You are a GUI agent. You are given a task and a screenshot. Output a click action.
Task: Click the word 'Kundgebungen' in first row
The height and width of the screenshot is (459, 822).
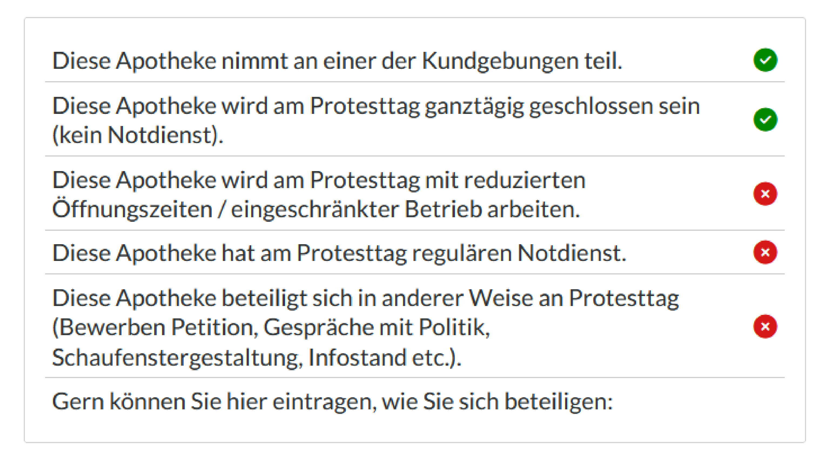[x=500, y=60]
